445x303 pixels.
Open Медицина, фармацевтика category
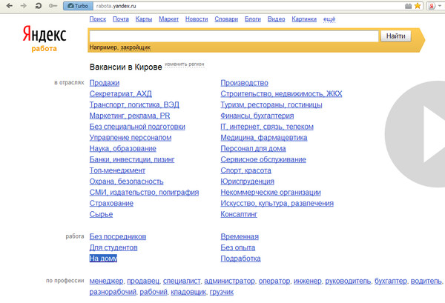pos(264,138)
